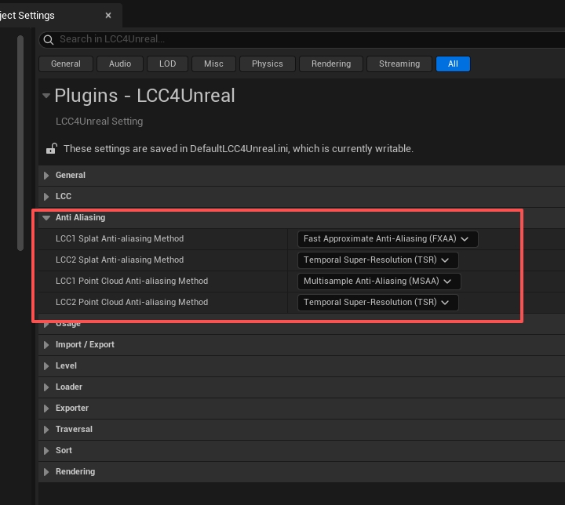Open LCC2 Splat Anti-aliasing Method dropdown
This screenshot has width=565, height=505.
tap(378, 260)
